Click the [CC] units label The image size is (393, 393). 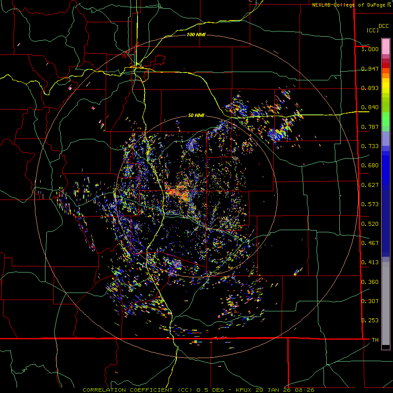[372, 30]
